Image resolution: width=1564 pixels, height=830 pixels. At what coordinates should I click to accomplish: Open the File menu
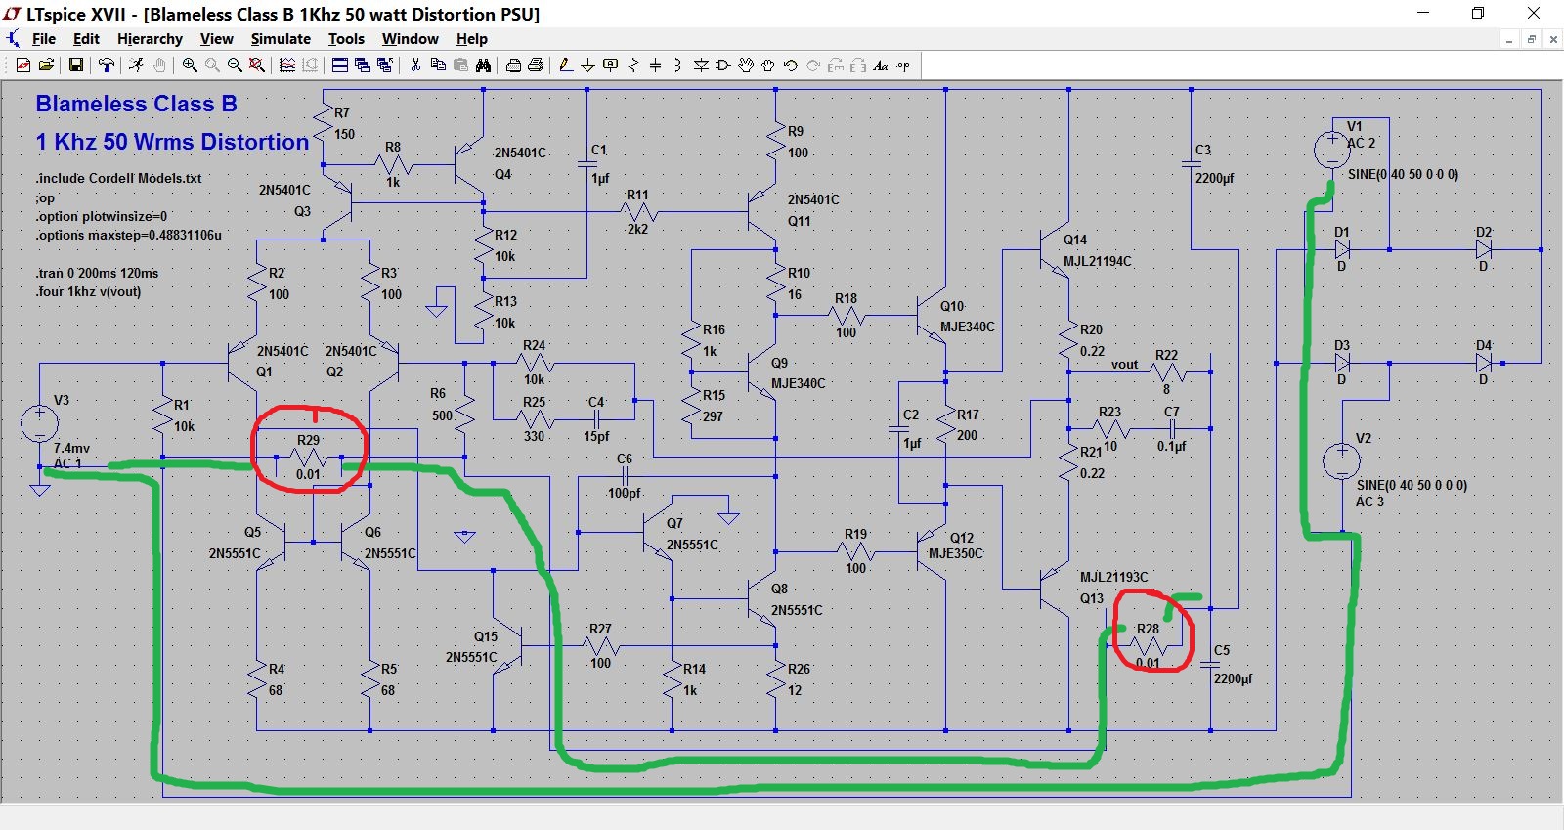(44, 39)
